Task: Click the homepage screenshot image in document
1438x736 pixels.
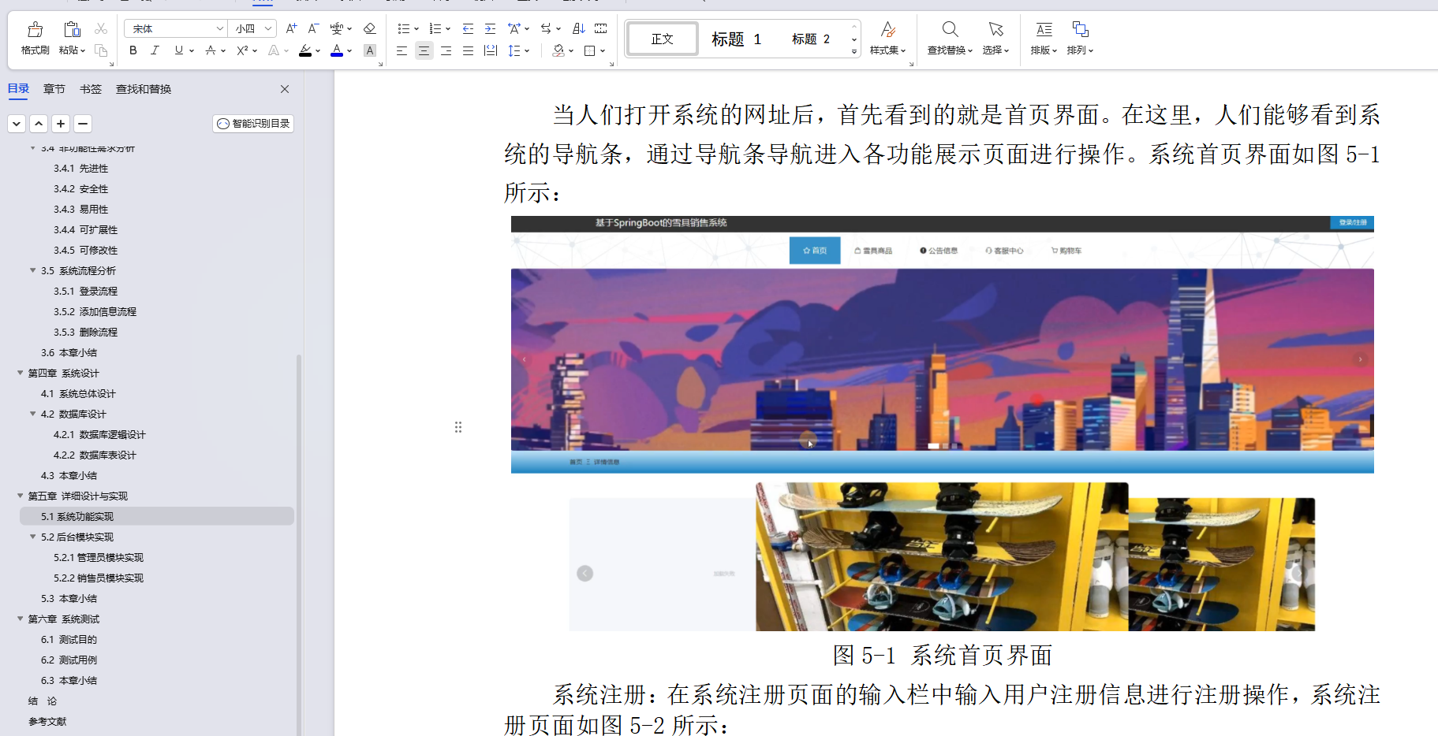Action: (942, 424)
